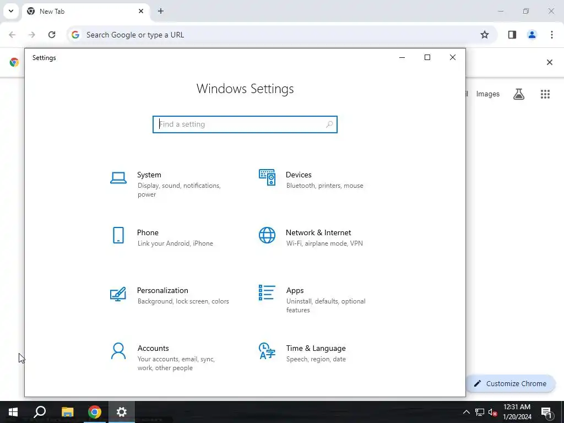Open the Chrome profile avatar

(532, 35)
